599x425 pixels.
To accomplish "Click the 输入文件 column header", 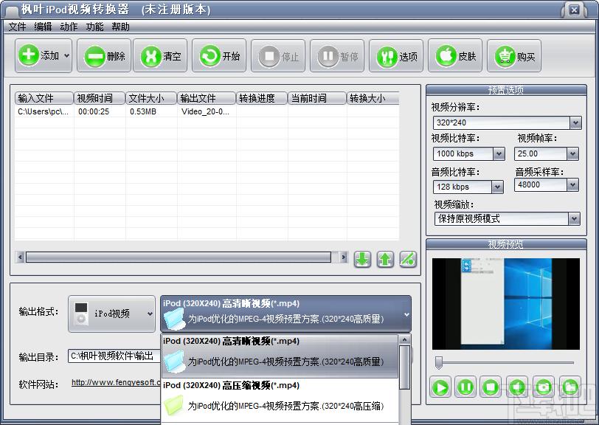I will tap(44, 98).
